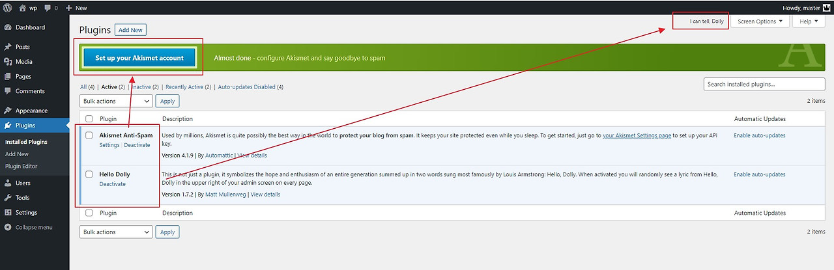Open the Settings menu label
Screen dimensions: 834x270
(26, 213)
